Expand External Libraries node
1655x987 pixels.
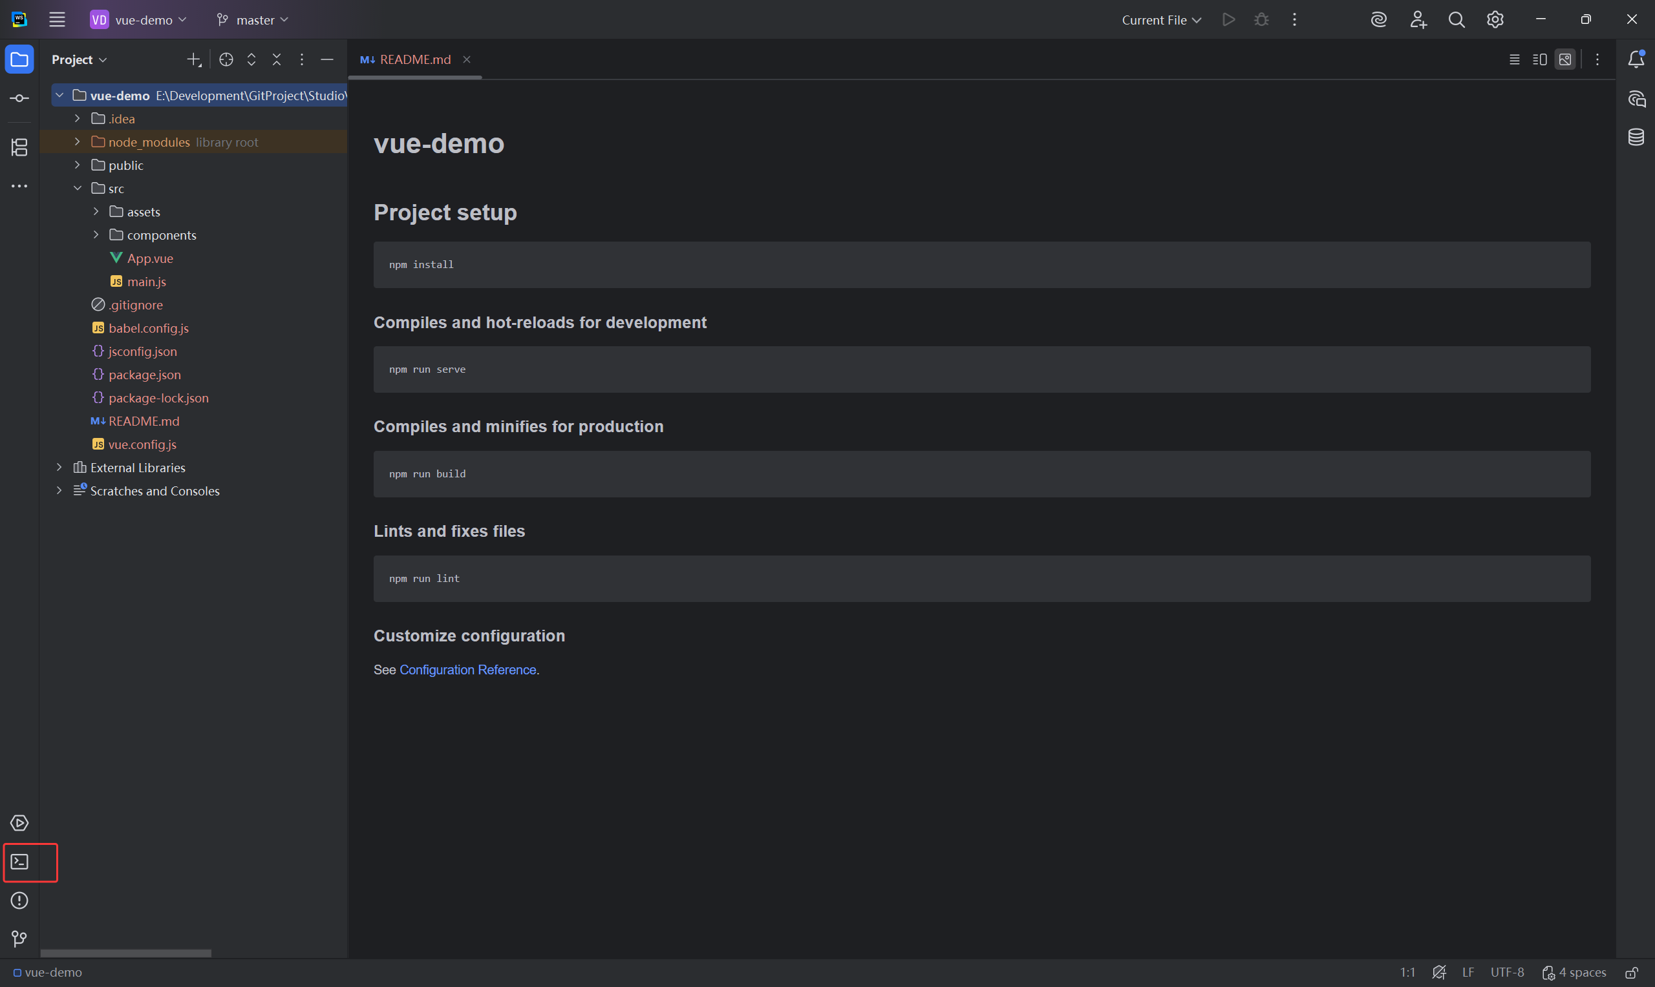point(59,468)
